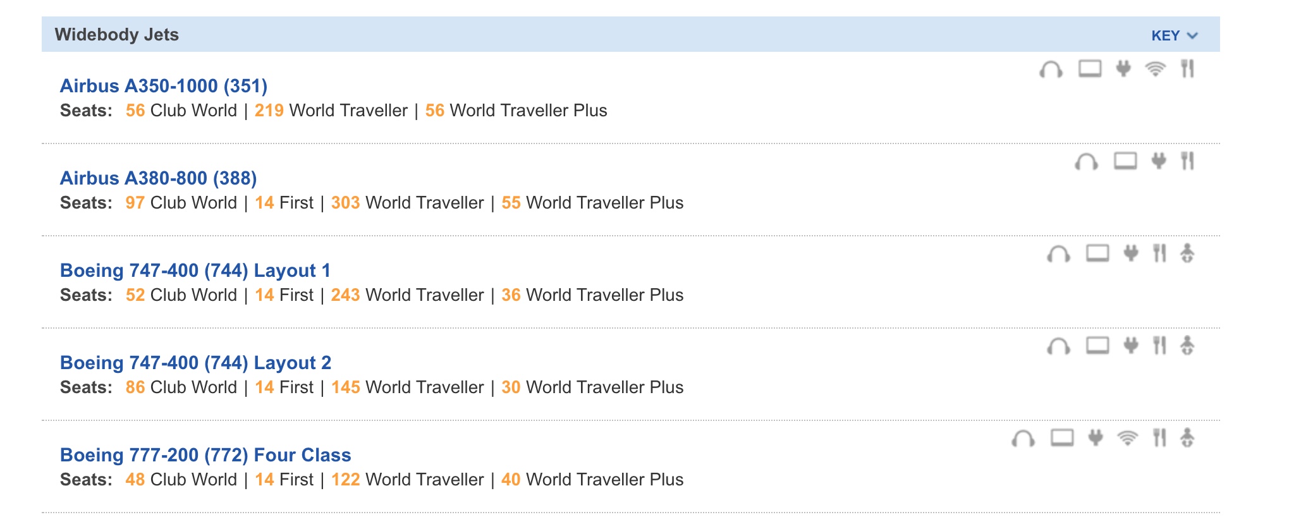This screenshot has height=517, width=1301.
Task: Expand the KEY legend dropdown
Action: point(1166,35)
